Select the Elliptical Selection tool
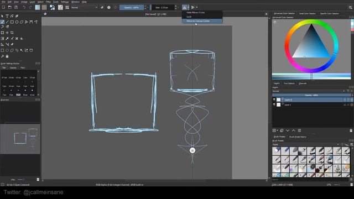 pos(7,50)
